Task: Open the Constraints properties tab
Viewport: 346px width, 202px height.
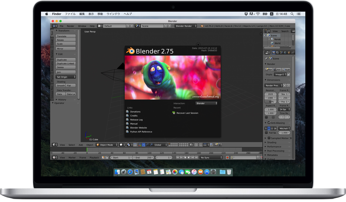Action: (293, 53)
